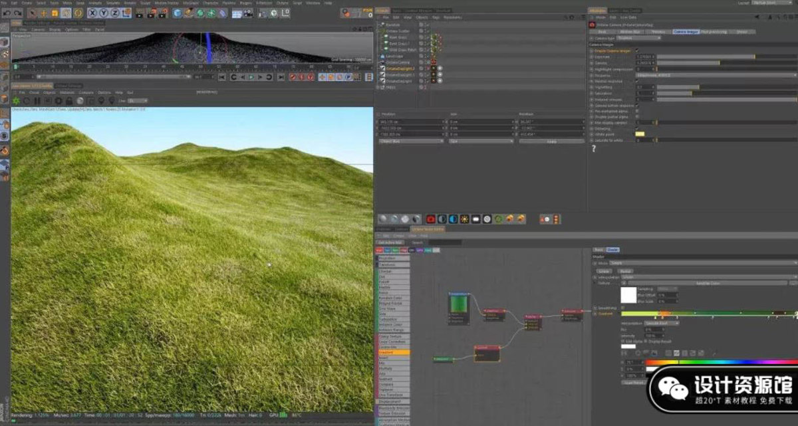
Task: Toggle the Neutral response checkbox
Action: pyautogui.click(x=637, y=81)
